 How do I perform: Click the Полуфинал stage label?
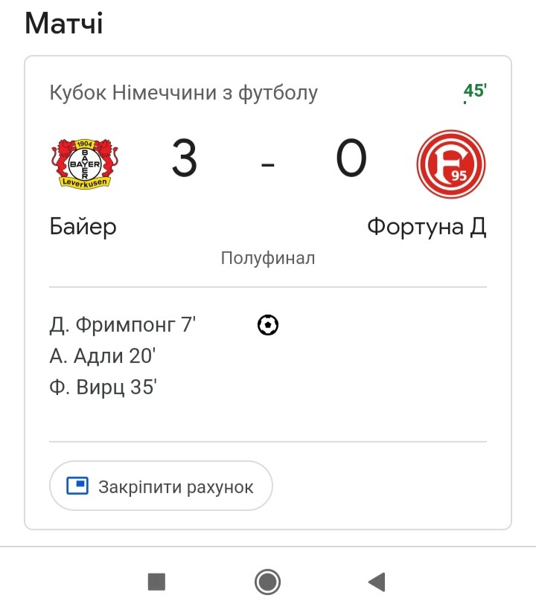pyautogui.click(x=268, y=258)
